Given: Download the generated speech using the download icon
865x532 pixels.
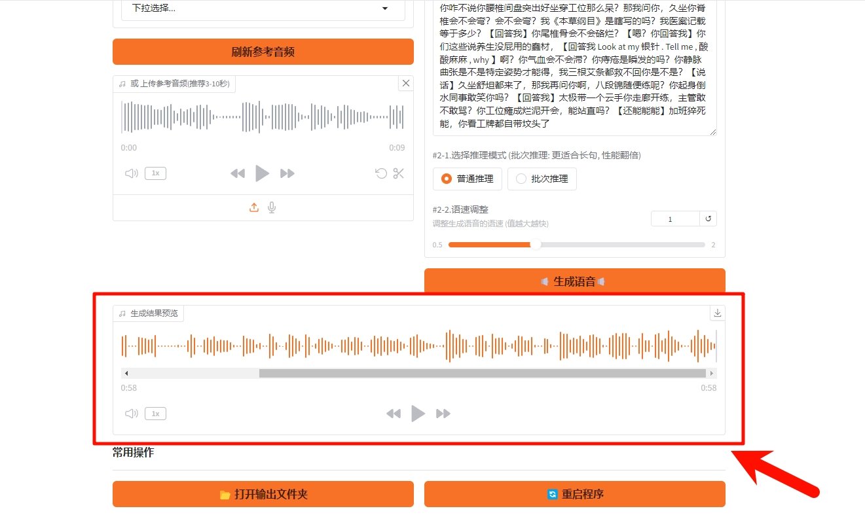Looking at the screenshot, I should [717, 313].
